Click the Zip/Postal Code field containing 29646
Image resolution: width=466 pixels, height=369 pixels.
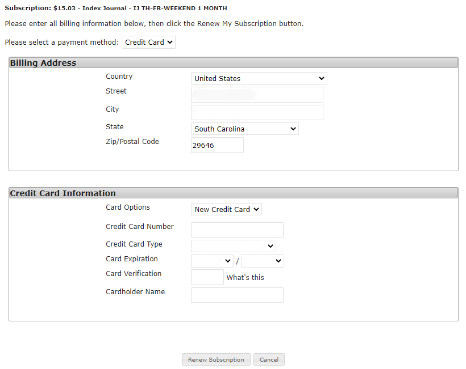(x=217, y=145)
